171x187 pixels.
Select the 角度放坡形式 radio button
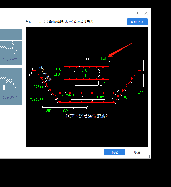click(46, 22)
